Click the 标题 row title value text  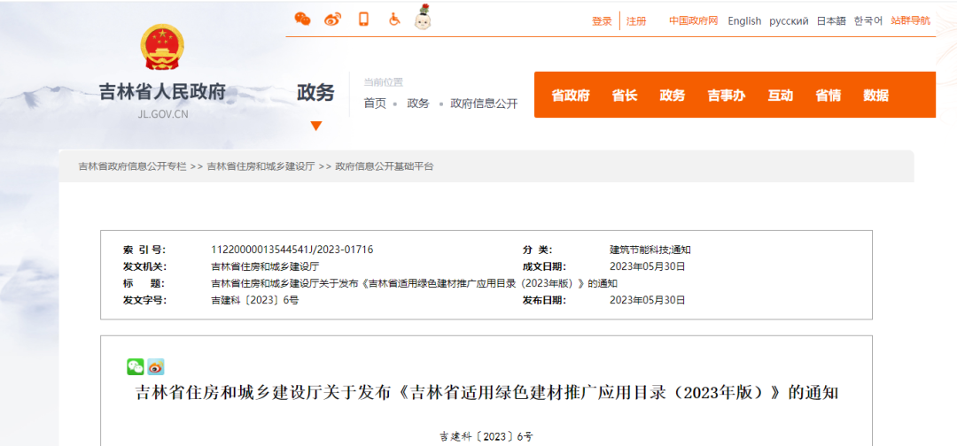coord(415,283)
